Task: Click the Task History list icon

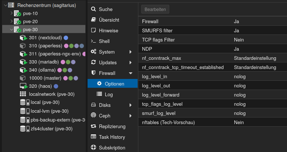Action: click(93, 137)
